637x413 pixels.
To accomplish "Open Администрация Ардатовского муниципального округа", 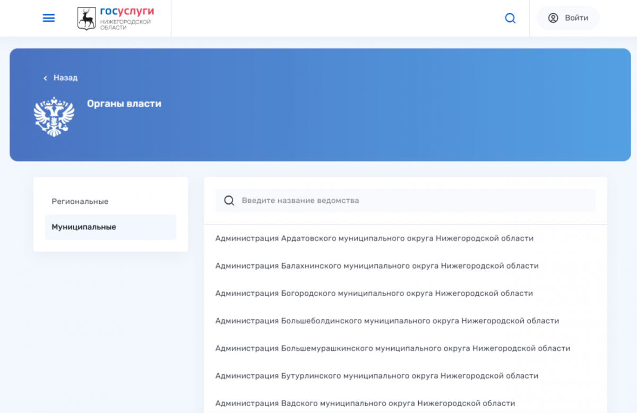I will click(374, 238).
